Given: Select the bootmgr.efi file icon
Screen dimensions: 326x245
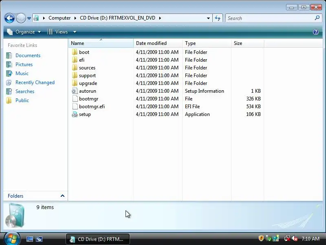Looking at the screenshot, I should tap(75, 107).
